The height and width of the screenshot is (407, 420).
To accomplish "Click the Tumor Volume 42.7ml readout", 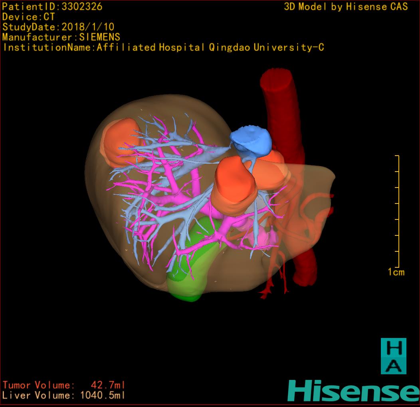I will [64, 385].
